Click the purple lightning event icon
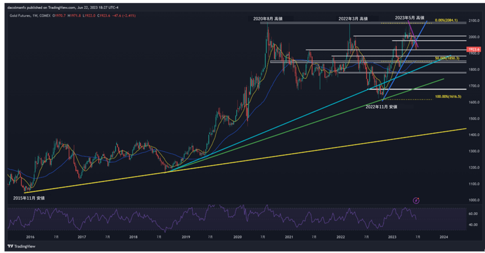The image size is (485, 253). tap(416, 201)
